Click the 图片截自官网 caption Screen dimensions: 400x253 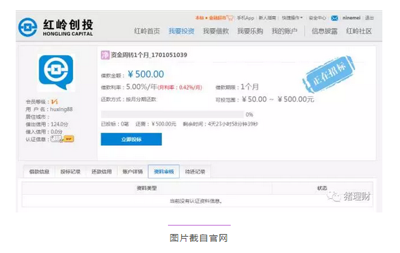coord(199,238)
